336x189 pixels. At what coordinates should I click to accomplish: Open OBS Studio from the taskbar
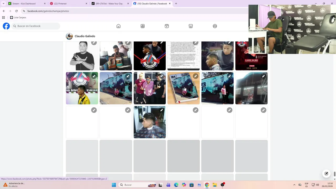[222, 185]
